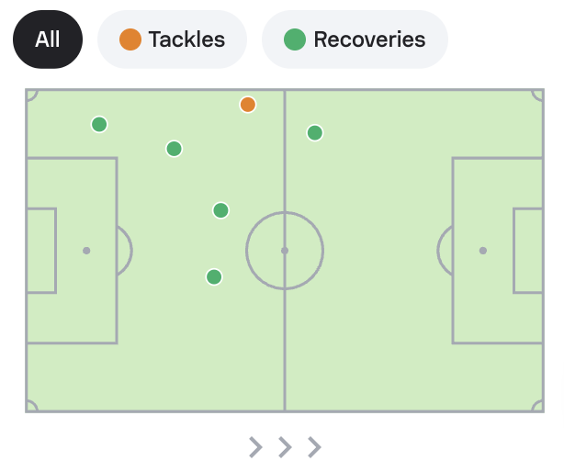Filter events by Tackles

coord(172,39)
